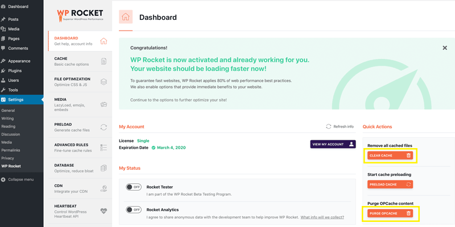Enable the Rocket Tester toggle
The height and width of the screenshot is (227, 455).
point(134,187)
